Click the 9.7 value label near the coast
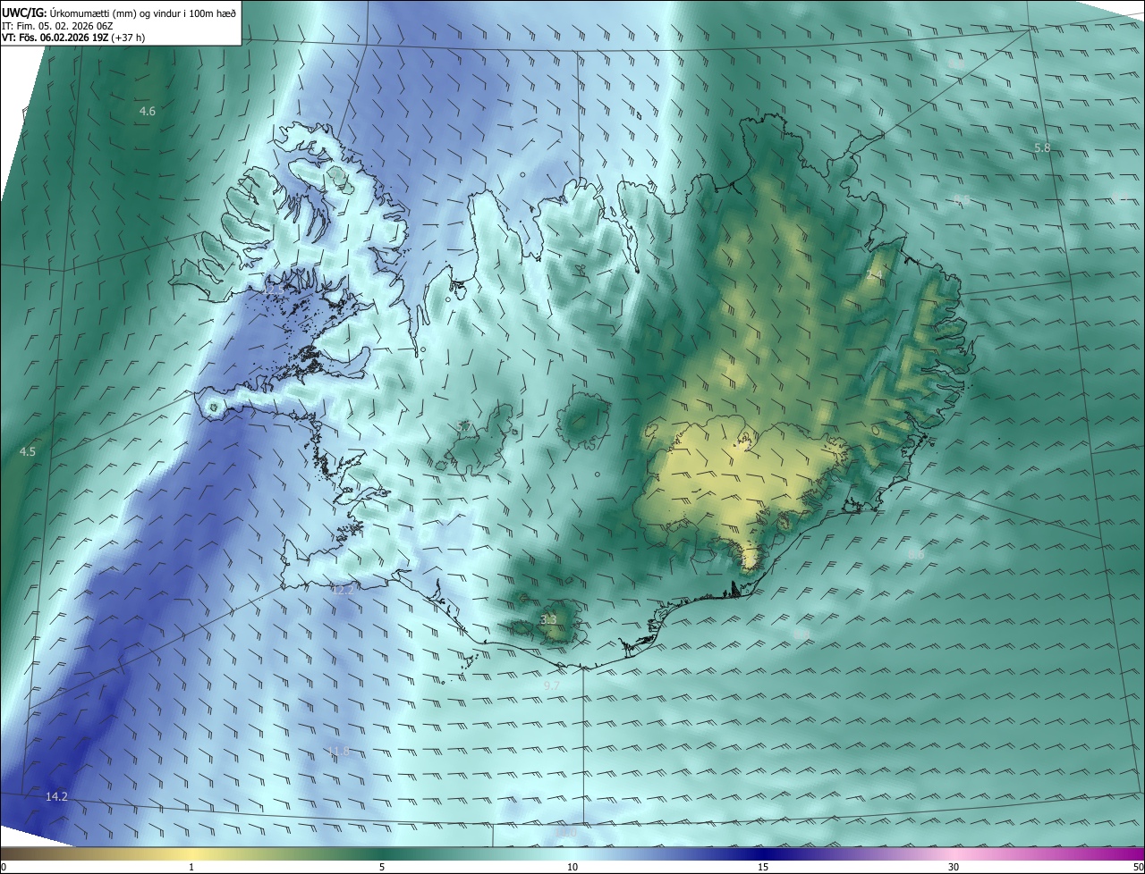Image resolution: width=1145 pixels, height=874 pixels. click(552, 685)
